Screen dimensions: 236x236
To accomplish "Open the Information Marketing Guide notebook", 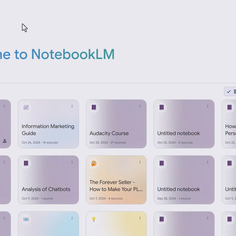I will point(48,124).
